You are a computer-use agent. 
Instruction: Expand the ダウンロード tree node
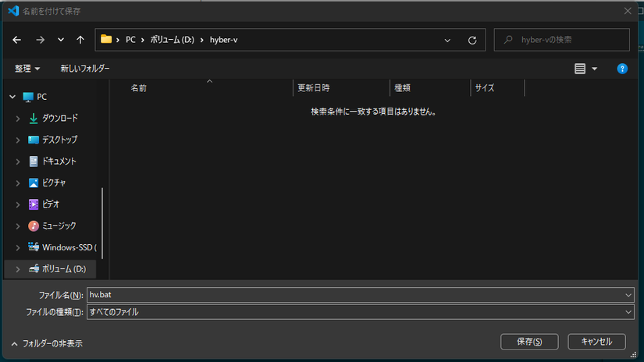point(18,119)
